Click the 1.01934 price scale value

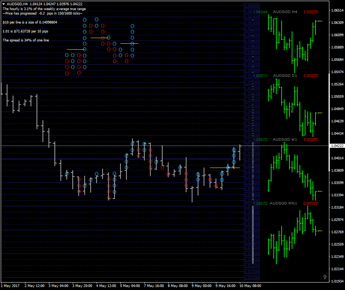tap(337, 281)
